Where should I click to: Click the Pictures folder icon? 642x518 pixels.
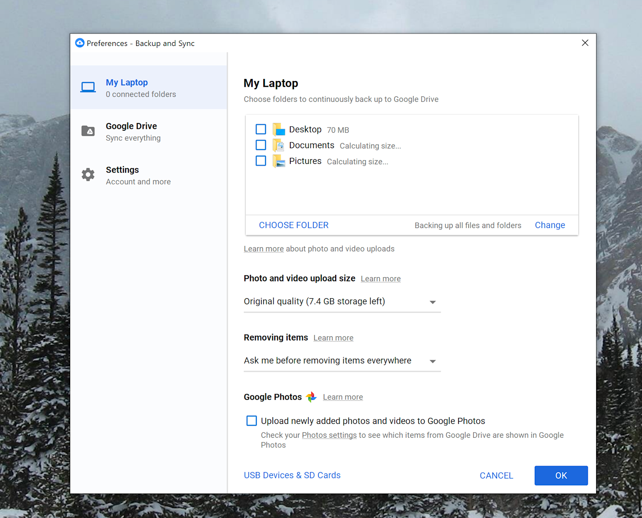click(279, 161)
